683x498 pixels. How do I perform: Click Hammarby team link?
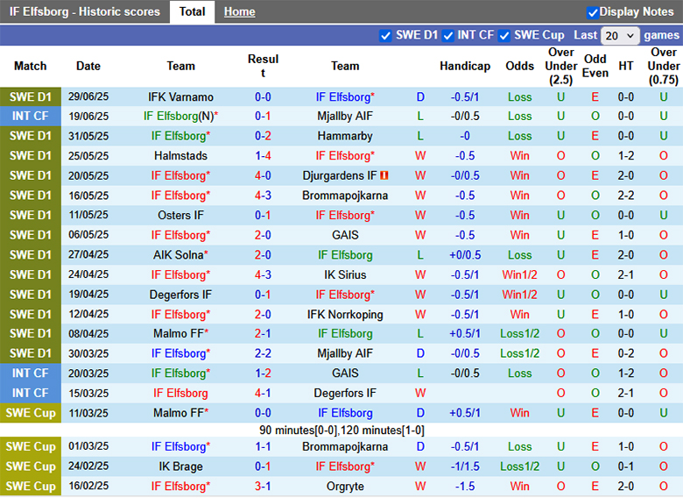345,136
